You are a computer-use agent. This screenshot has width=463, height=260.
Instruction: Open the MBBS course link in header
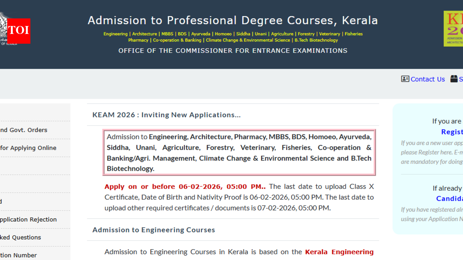pyautogui.click(x=167, y=34)
